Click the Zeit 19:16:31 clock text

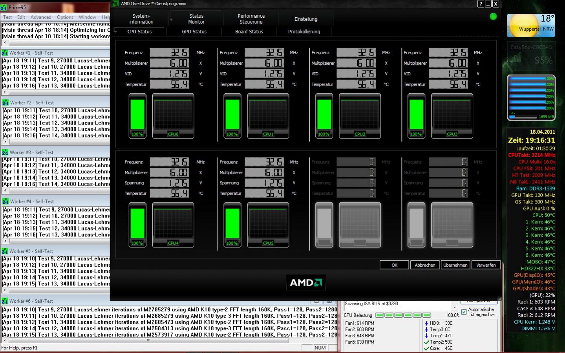pyautogui.click(x=532, y=140)
